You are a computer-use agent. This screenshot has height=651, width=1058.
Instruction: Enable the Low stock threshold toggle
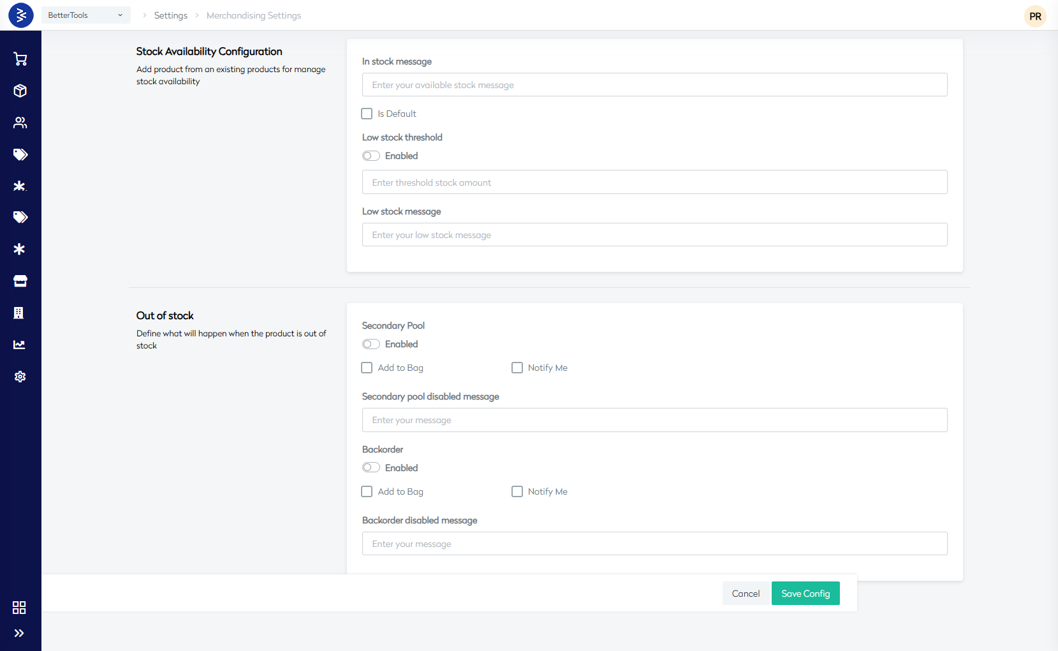[371, 156]
